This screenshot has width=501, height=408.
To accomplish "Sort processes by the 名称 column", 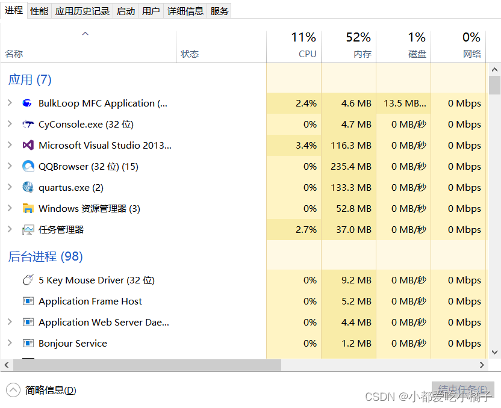I will coord(88,46).
